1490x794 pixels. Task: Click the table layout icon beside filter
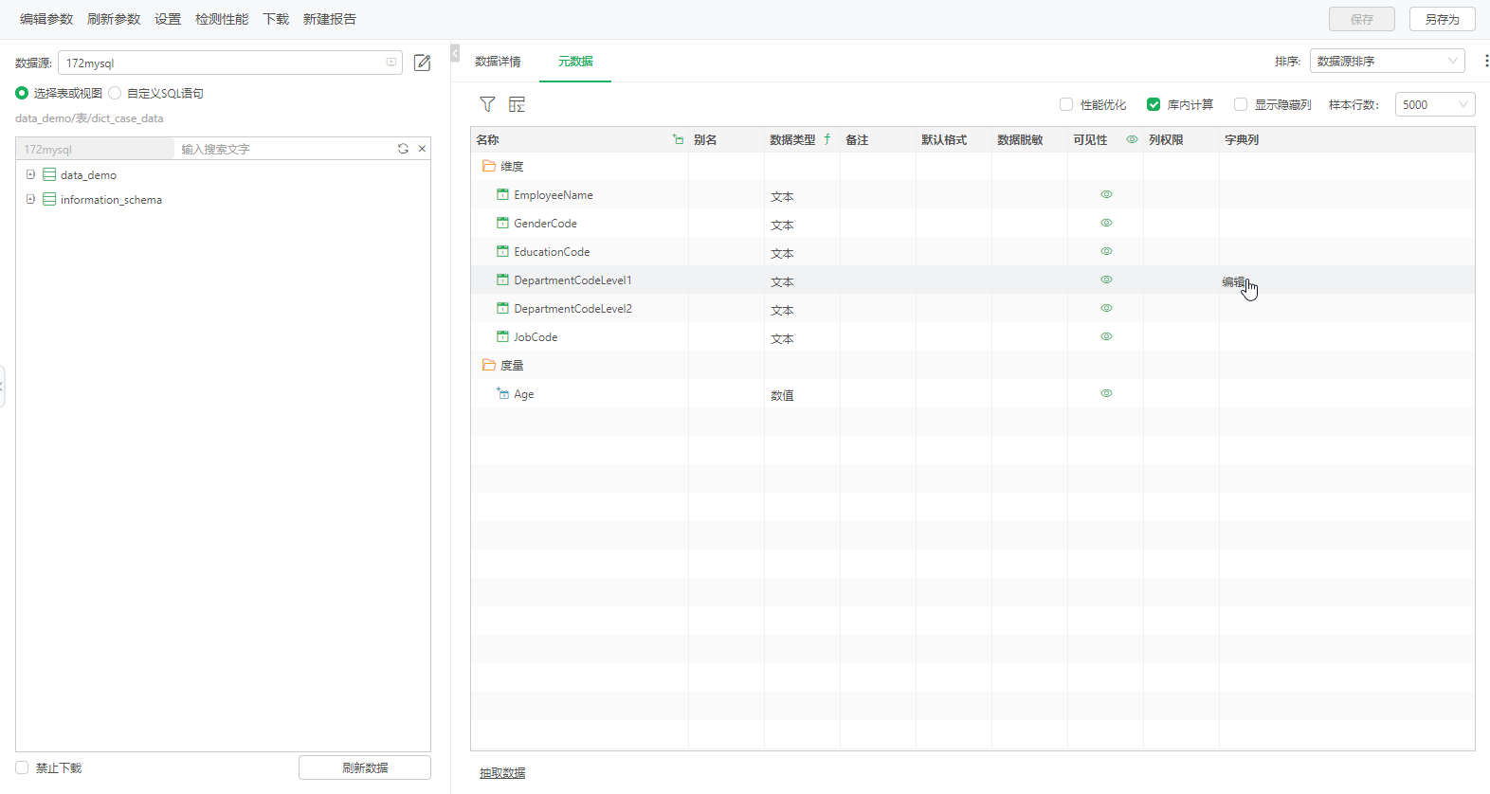tap(517, 104)
